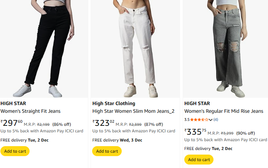
Task: Add Women's Regular Fit Mid Rise Jeans to cart
Action: pos(199,160)
